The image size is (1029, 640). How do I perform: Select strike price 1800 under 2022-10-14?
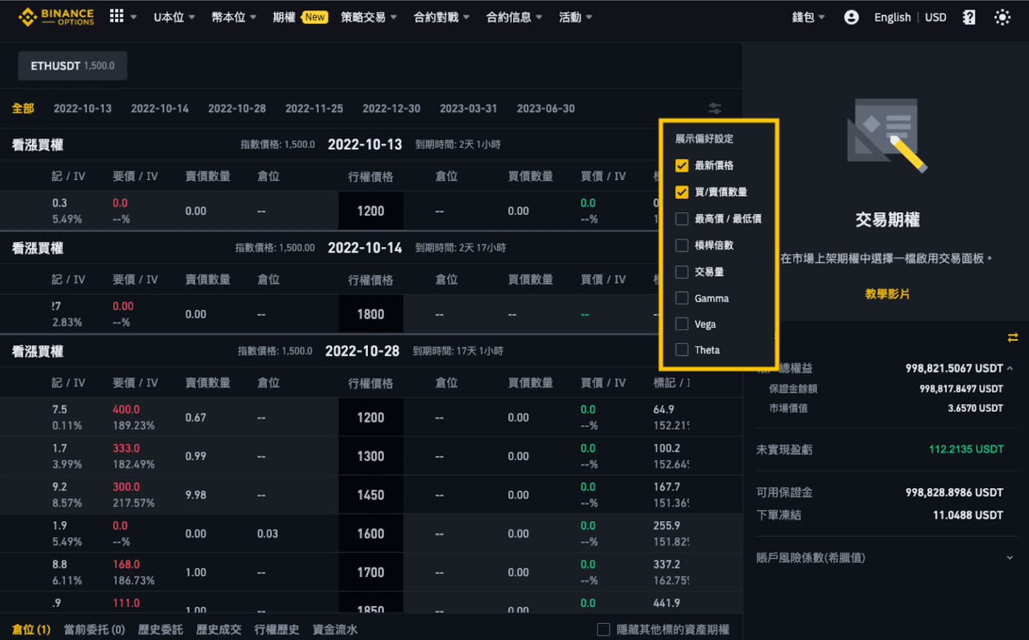point(370,314)
